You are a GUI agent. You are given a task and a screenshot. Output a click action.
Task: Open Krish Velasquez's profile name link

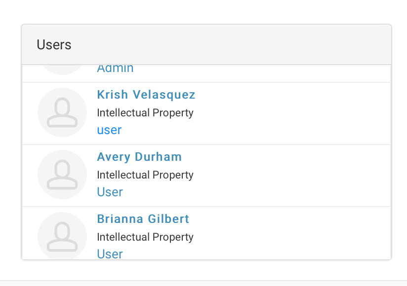pos(146,95)
